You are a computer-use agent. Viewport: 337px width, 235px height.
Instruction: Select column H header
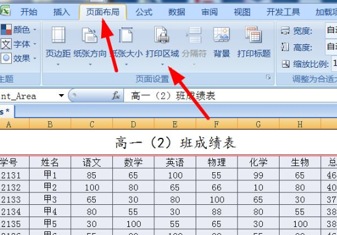pos(300,124)
